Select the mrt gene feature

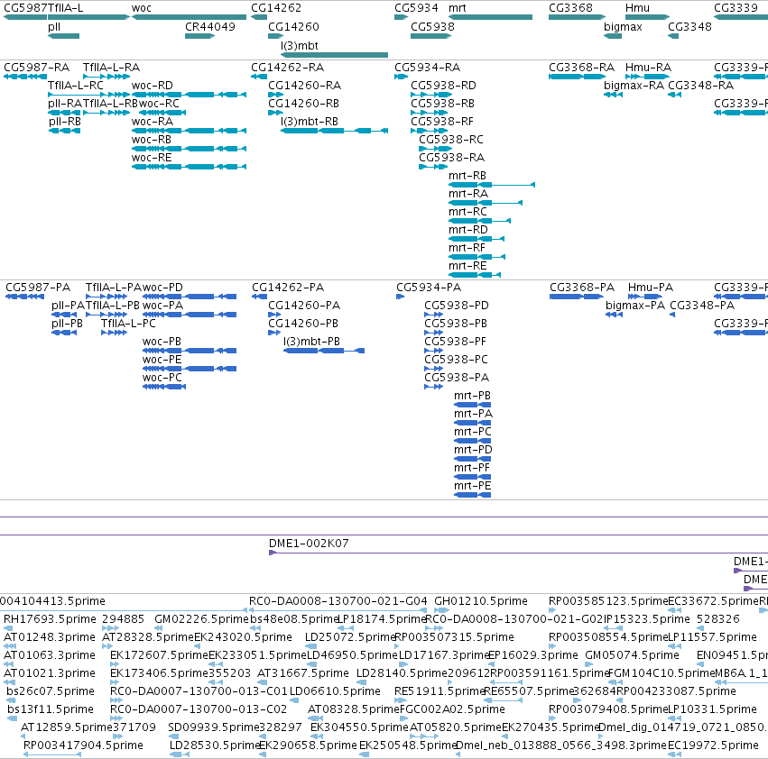point(490,17)
